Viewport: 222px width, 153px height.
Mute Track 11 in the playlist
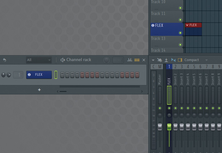coord(180,20)
